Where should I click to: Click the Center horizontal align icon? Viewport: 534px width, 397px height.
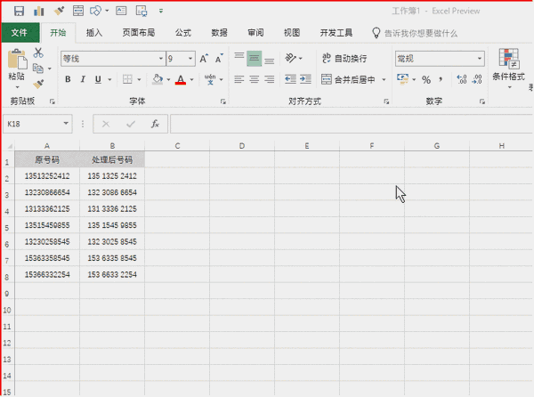pos(254,80)
